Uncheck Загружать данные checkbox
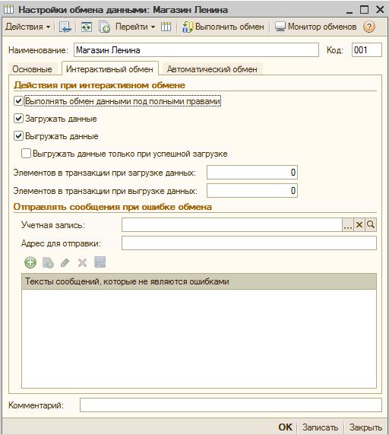Viewport: 389px width, 435px height. point(18,119)
